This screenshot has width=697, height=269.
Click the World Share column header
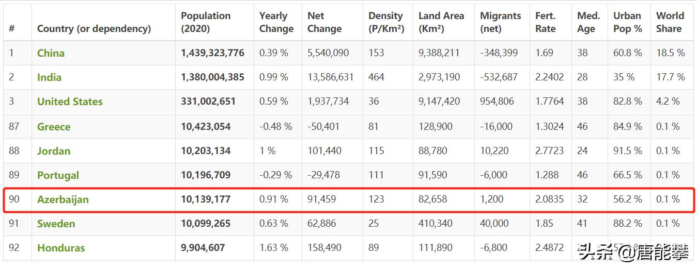click(670, 22)
